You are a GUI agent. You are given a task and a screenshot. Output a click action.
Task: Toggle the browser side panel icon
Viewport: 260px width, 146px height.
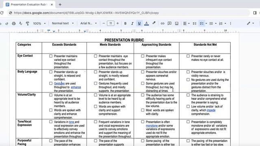(255, 13)
